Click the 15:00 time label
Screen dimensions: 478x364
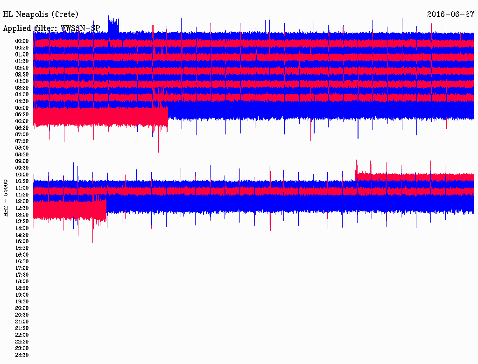22,241
